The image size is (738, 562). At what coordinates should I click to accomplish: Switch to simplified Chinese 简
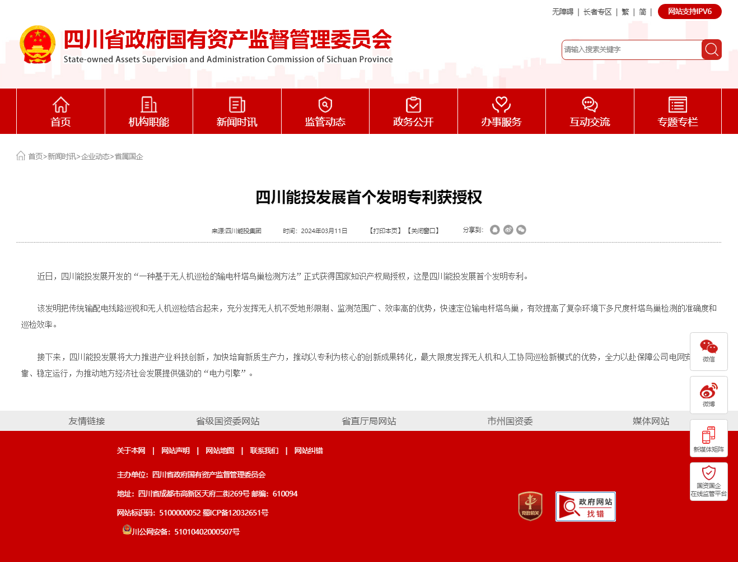click(x=643, y=12)
